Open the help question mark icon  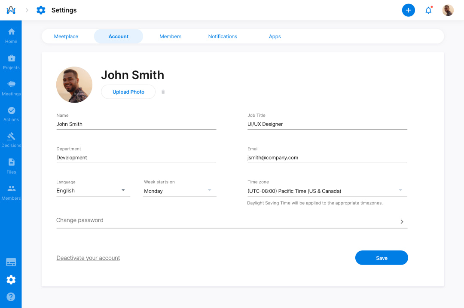11,297
